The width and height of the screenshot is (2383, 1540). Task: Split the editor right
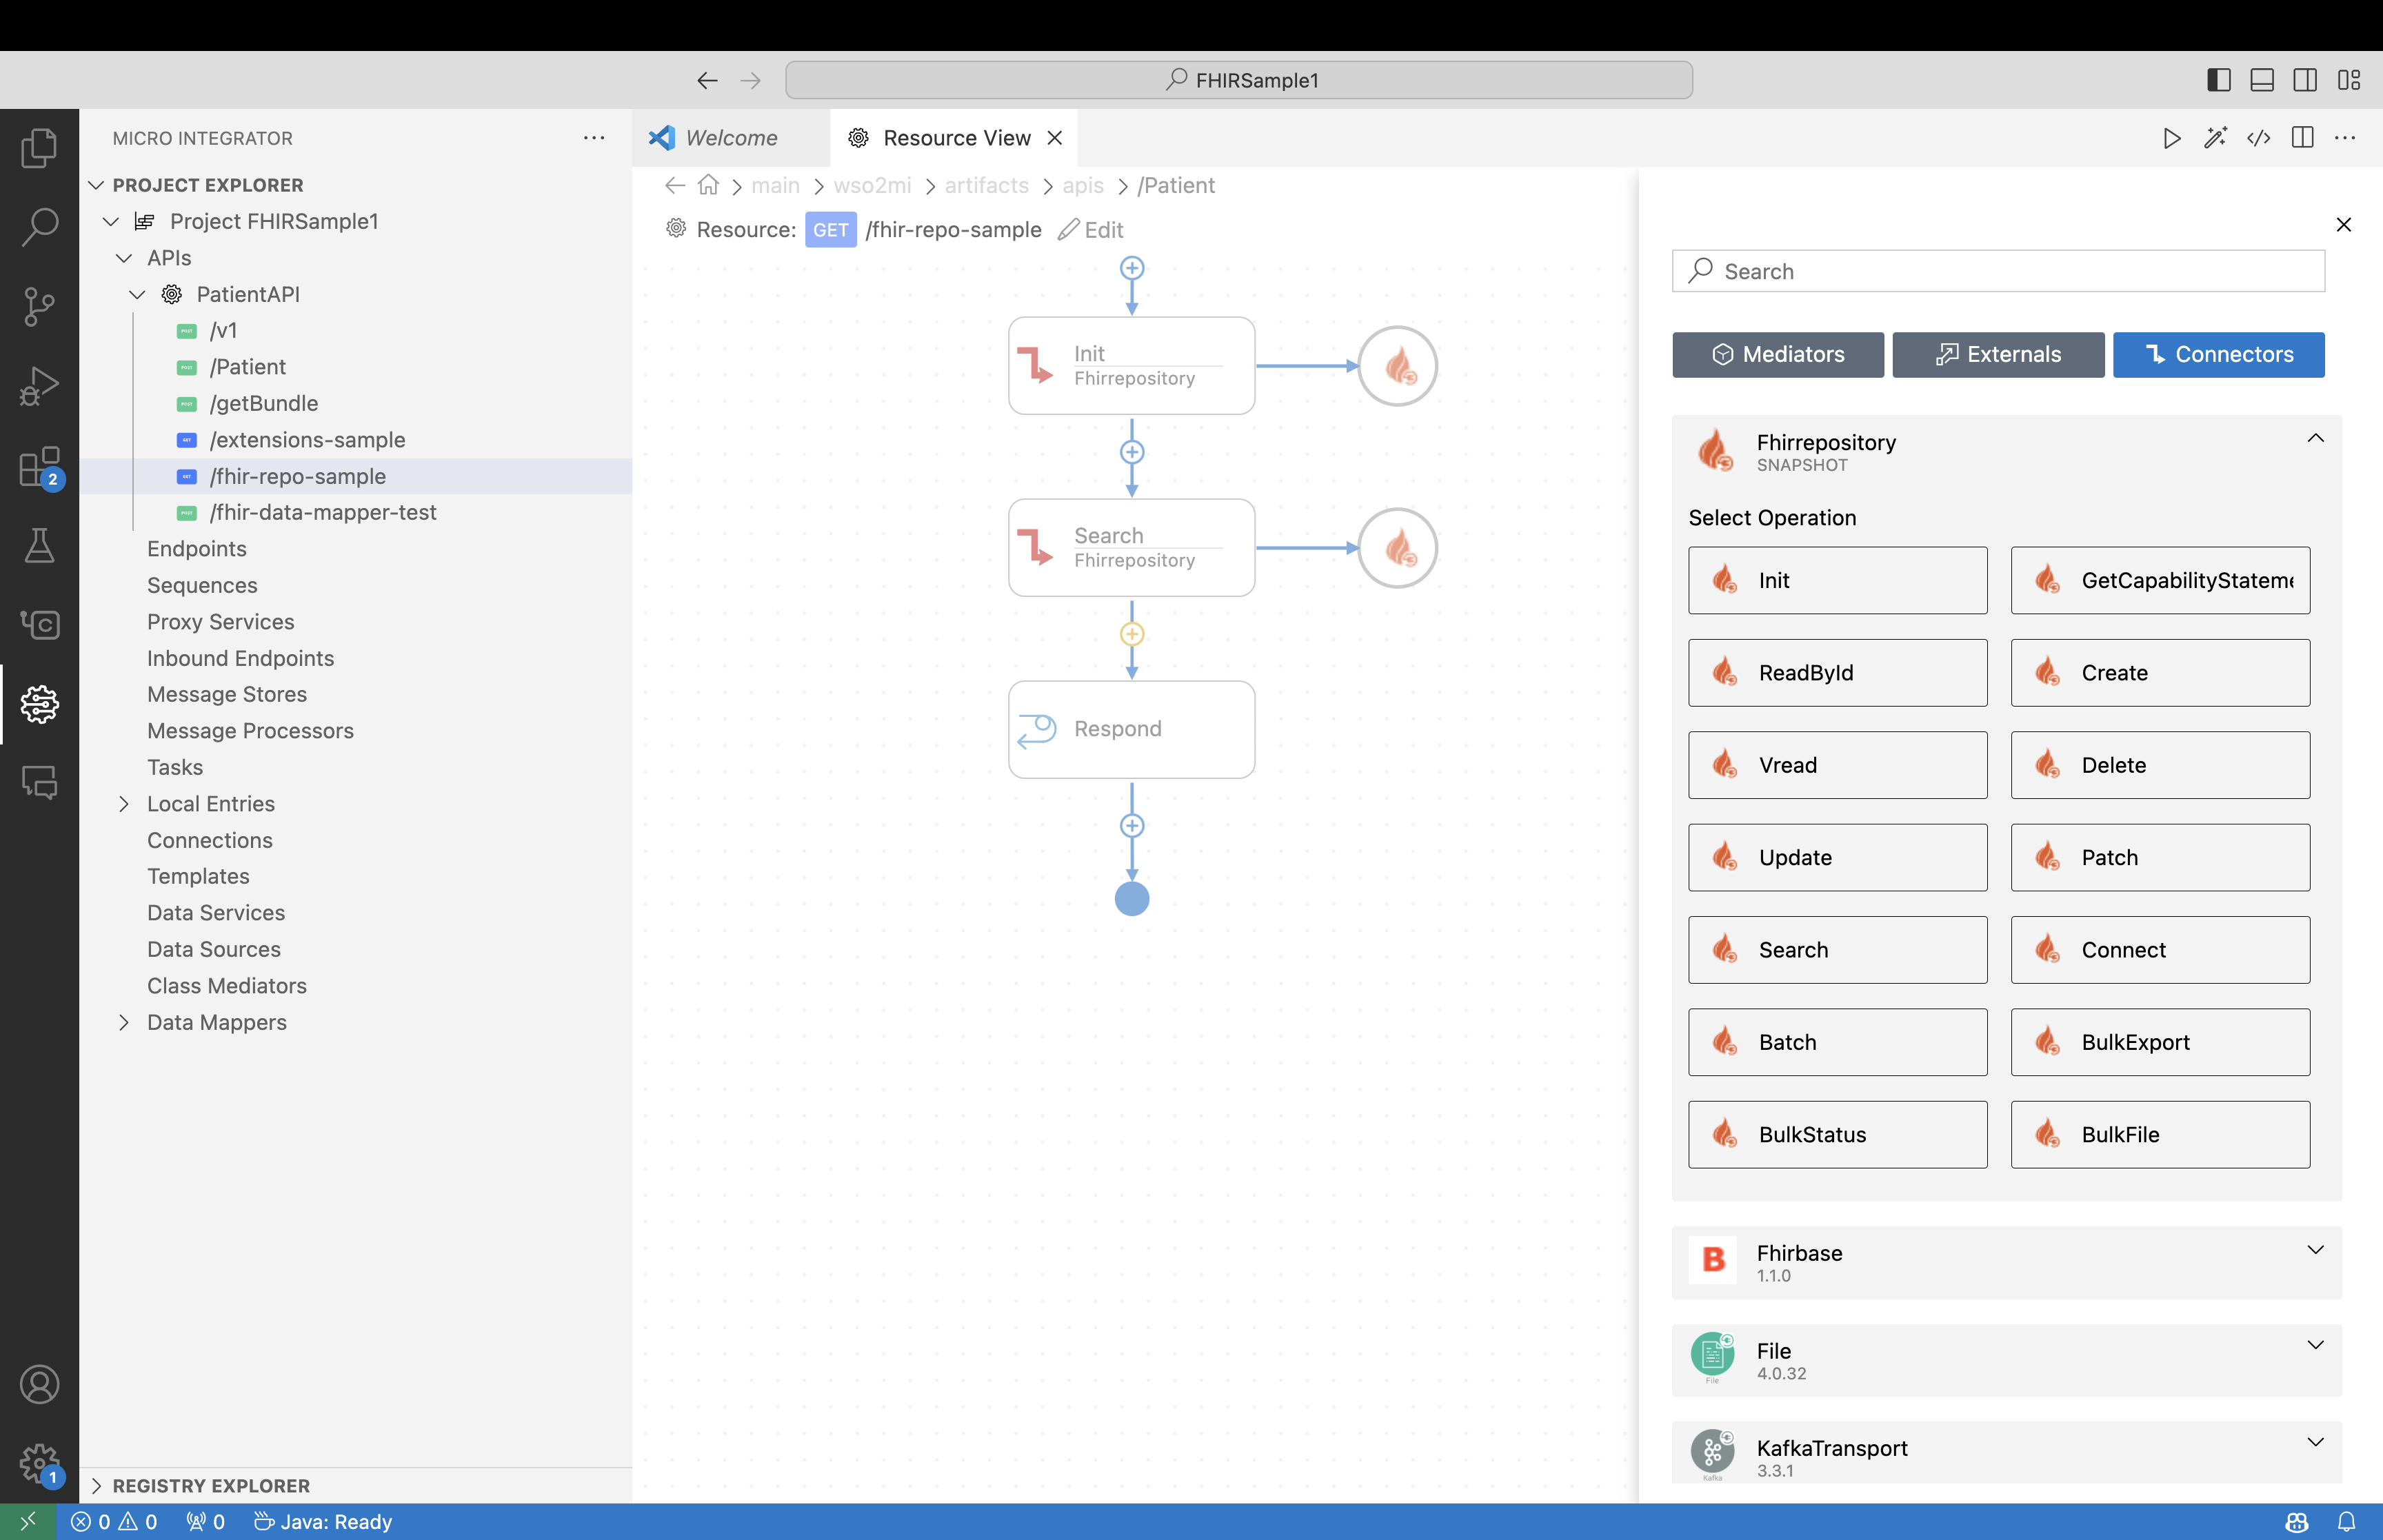click(2302, 138)
